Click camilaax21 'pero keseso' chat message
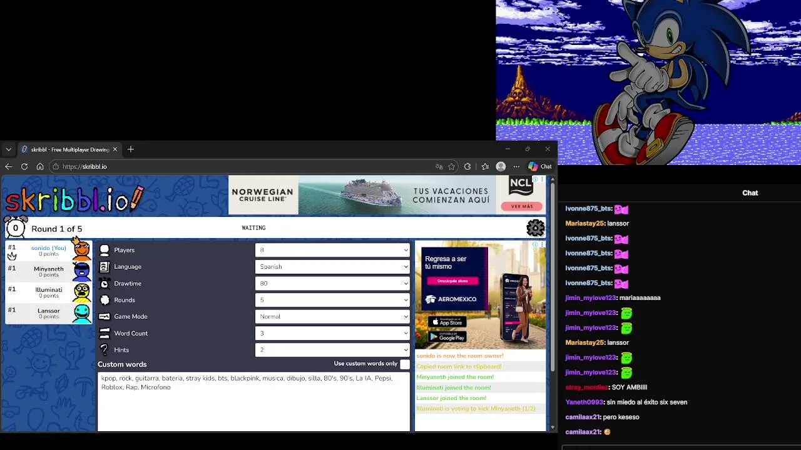Image resolution: width=801 pixels, height=450 pixels. click(x=602, y=417)
